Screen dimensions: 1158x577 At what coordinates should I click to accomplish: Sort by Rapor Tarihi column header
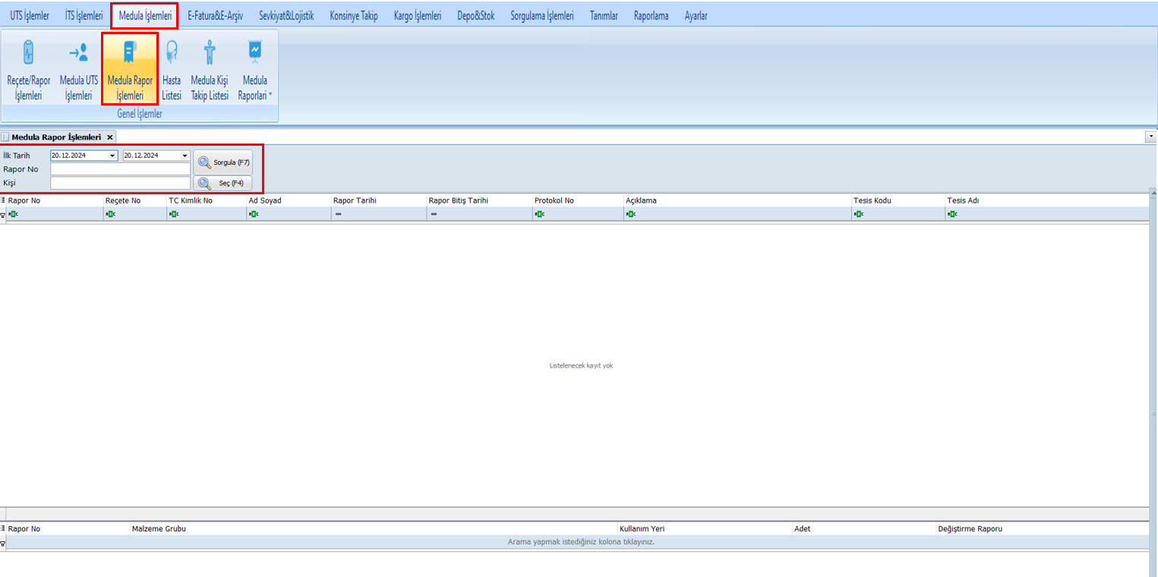point(355,200)
